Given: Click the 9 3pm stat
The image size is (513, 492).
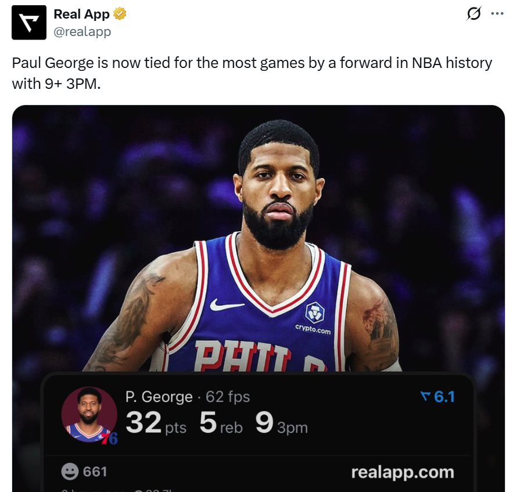Looking at the screenshot, I should [281, 423].
